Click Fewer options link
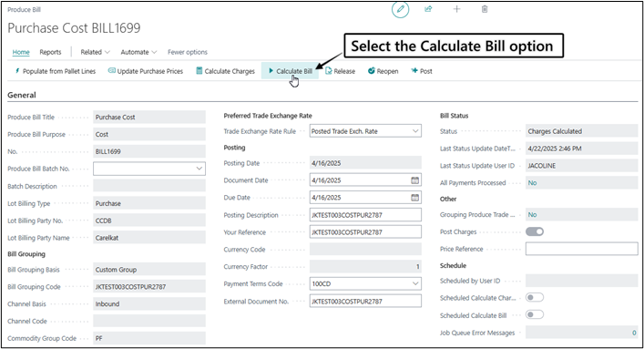 click(188, 52)
